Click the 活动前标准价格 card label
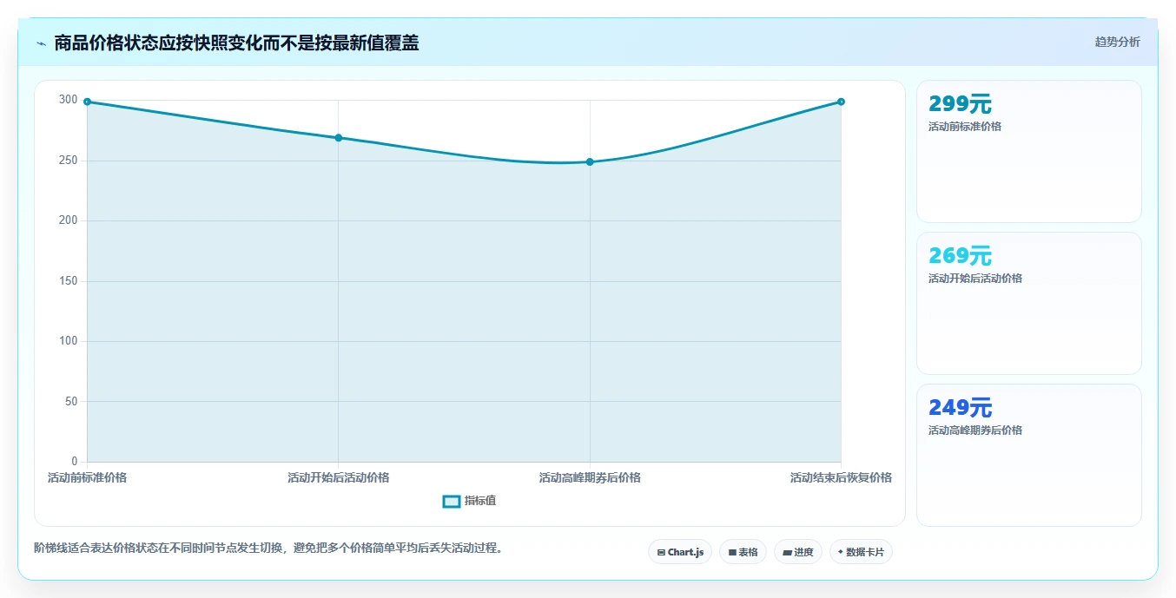The image size is (1176, 598). pos(965,127)
